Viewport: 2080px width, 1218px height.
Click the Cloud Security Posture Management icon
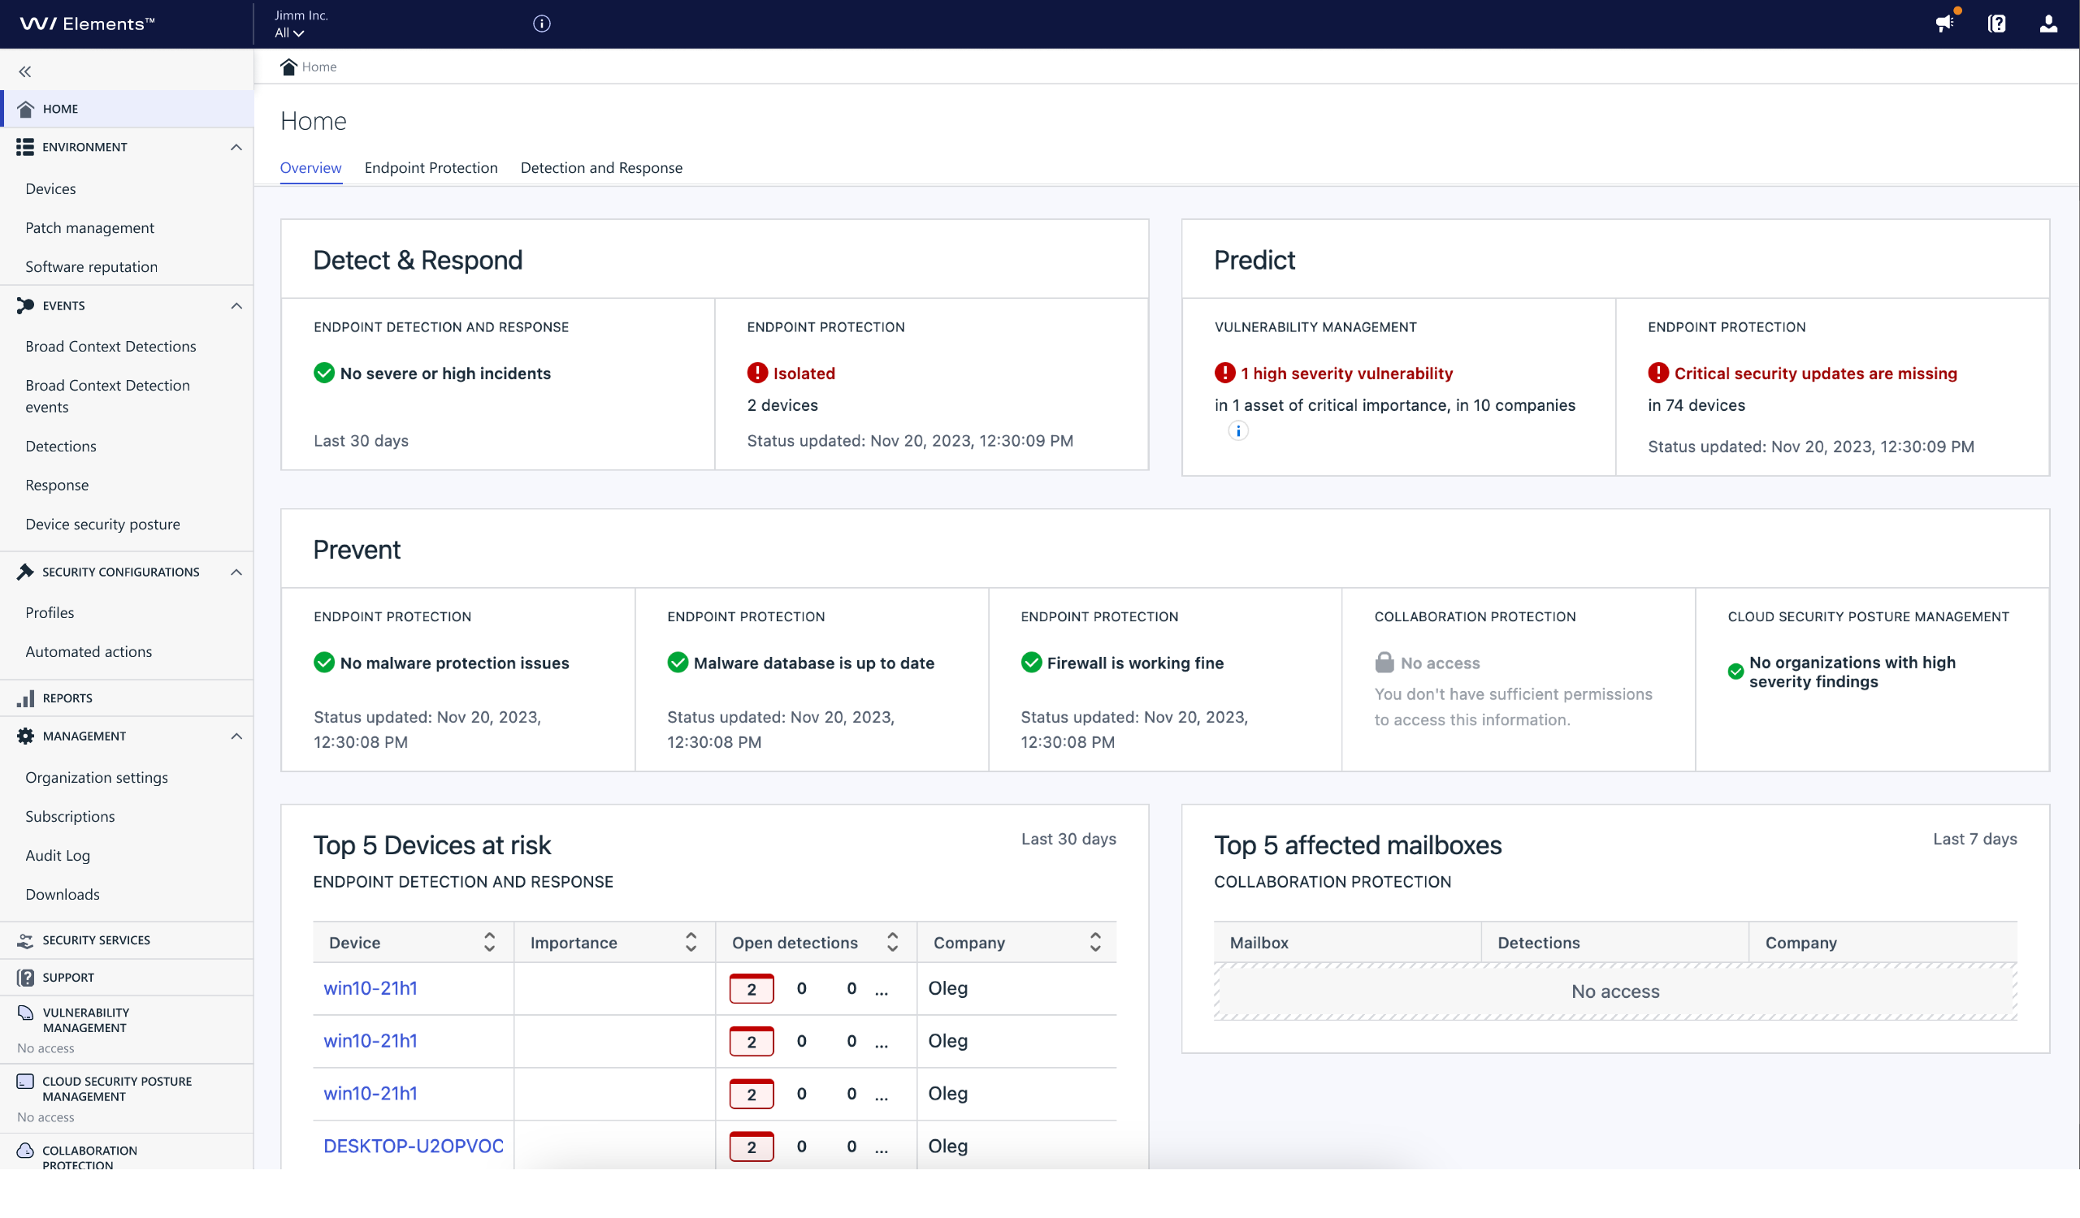[x=25, y=1081]
